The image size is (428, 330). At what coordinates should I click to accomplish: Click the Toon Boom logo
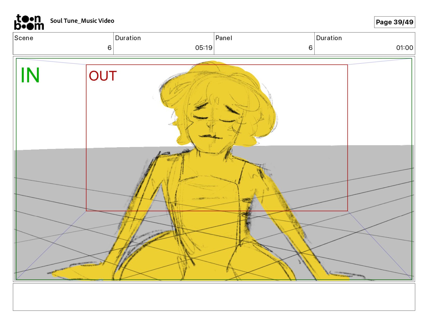(29, 22)
